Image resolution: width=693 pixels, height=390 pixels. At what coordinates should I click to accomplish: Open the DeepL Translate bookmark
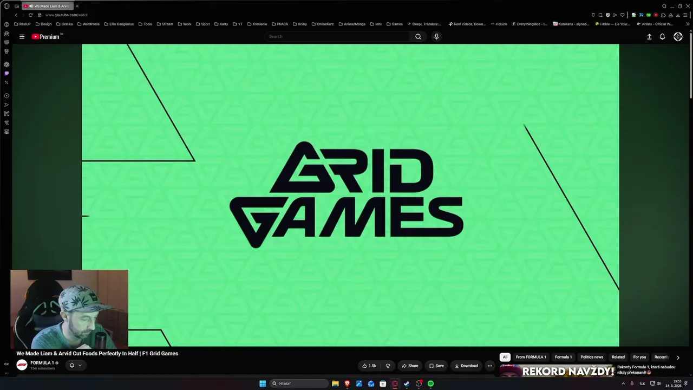tap(424, 24)
